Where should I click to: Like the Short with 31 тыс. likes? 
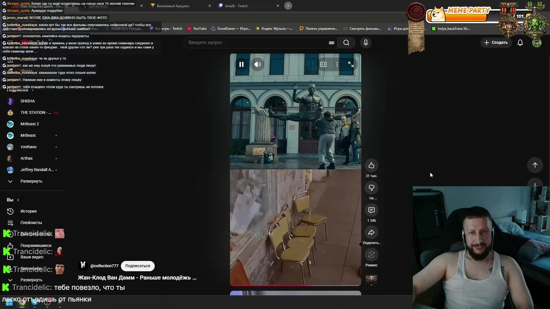click(x=371, y=165)
